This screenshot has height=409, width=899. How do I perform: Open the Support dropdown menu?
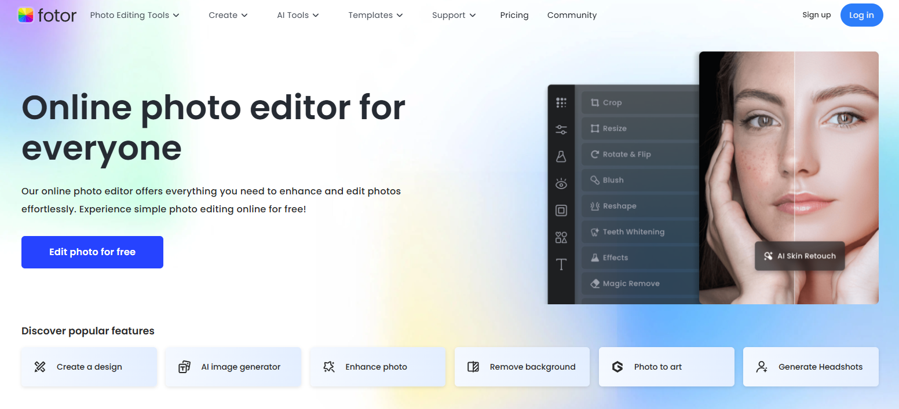point(454,15)
